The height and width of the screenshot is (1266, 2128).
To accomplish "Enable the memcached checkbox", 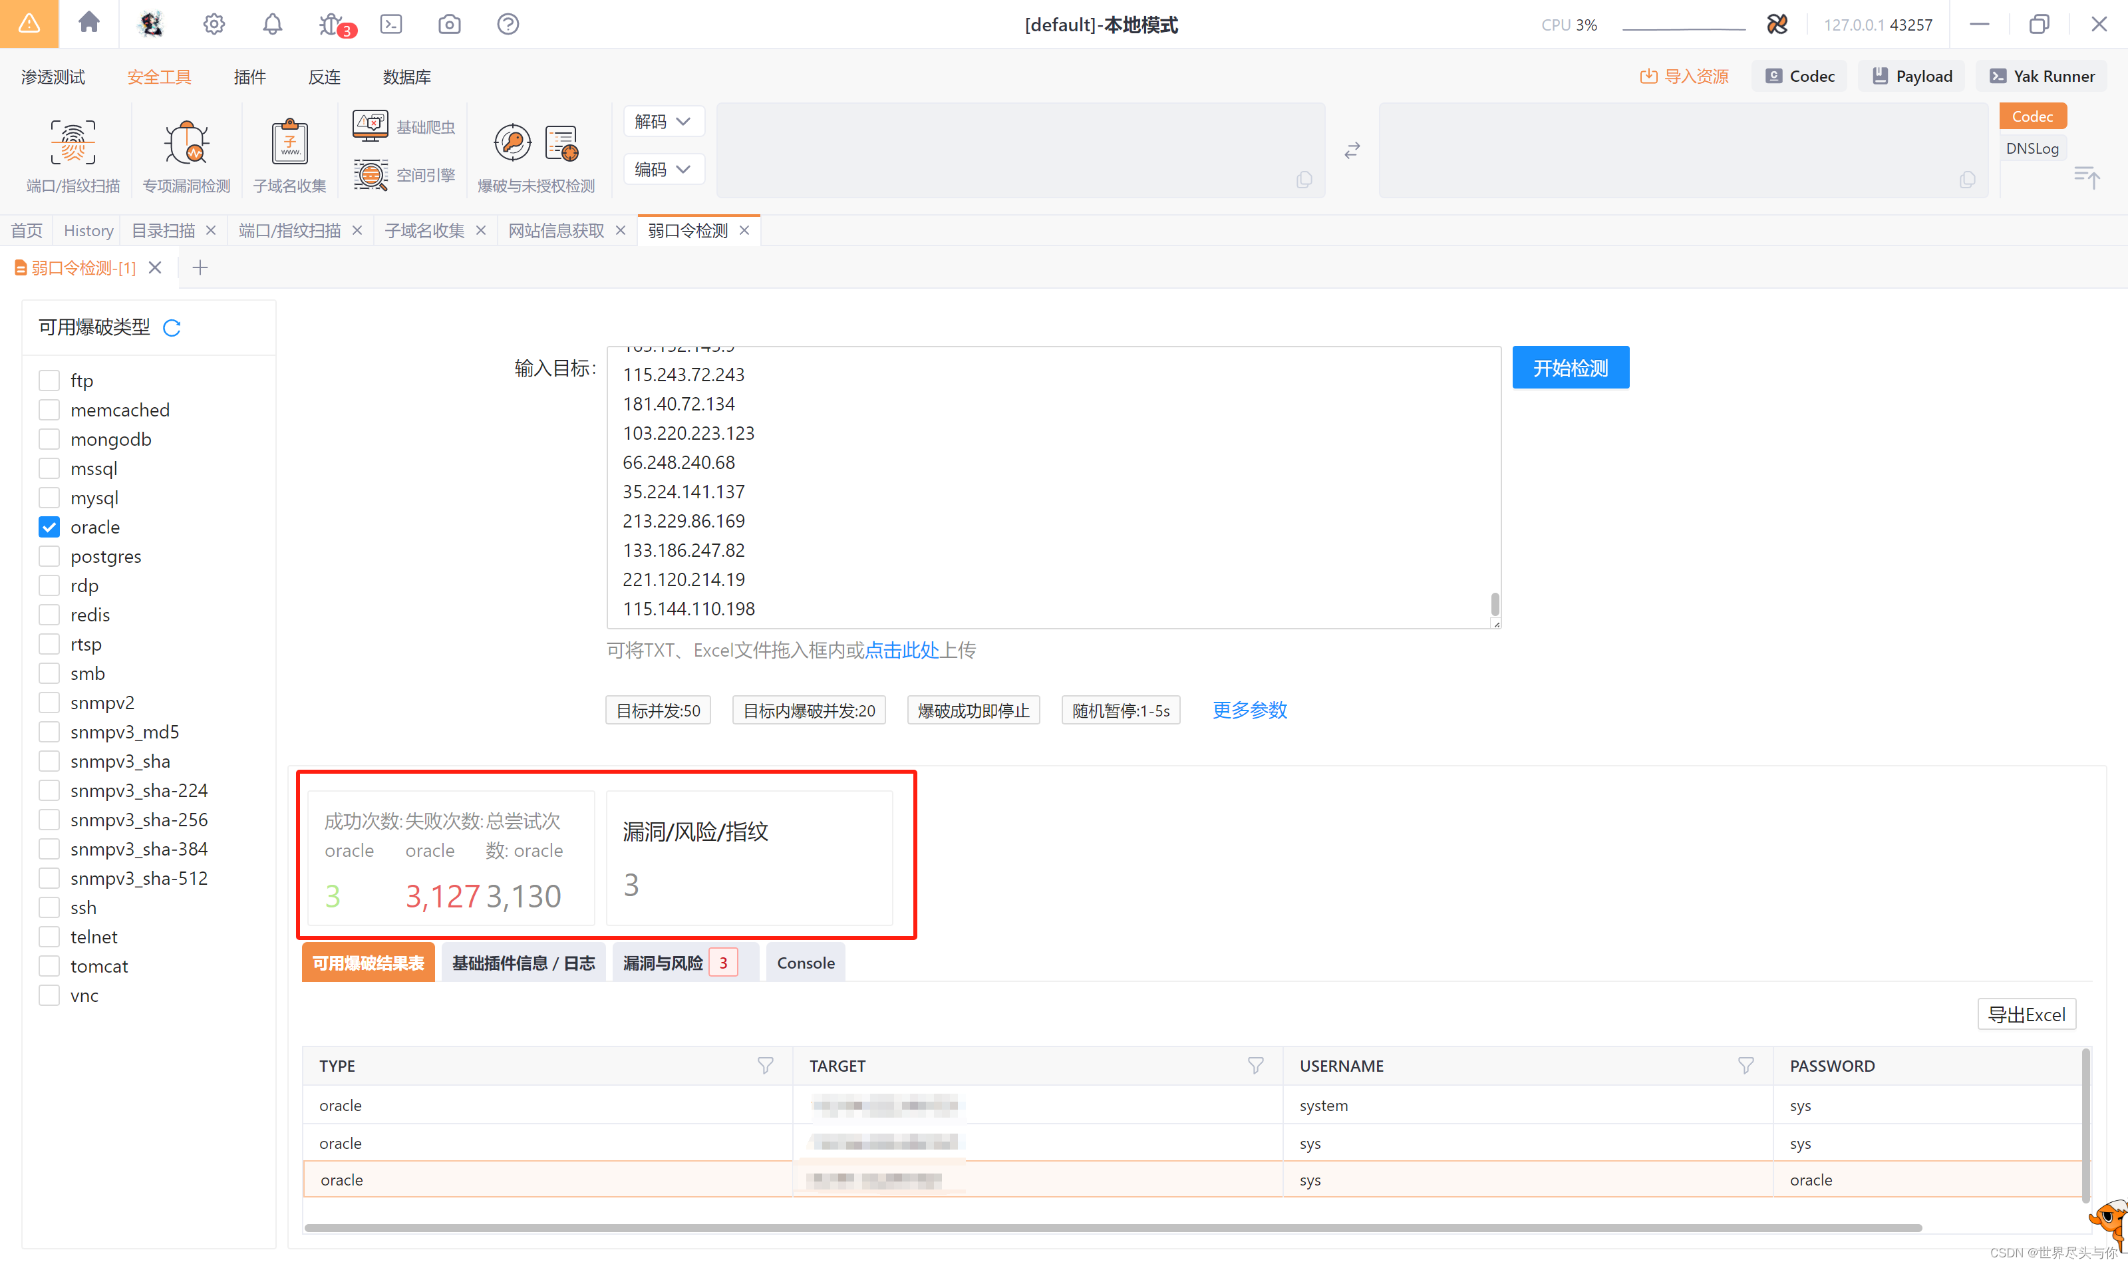I will 49,410.
